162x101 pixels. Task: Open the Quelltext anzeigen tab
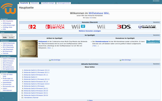(48, 3)
